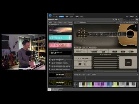The image size is (139, 104).
Task: Toggle checkbox for fourth active string
Action: pos(118,64)
